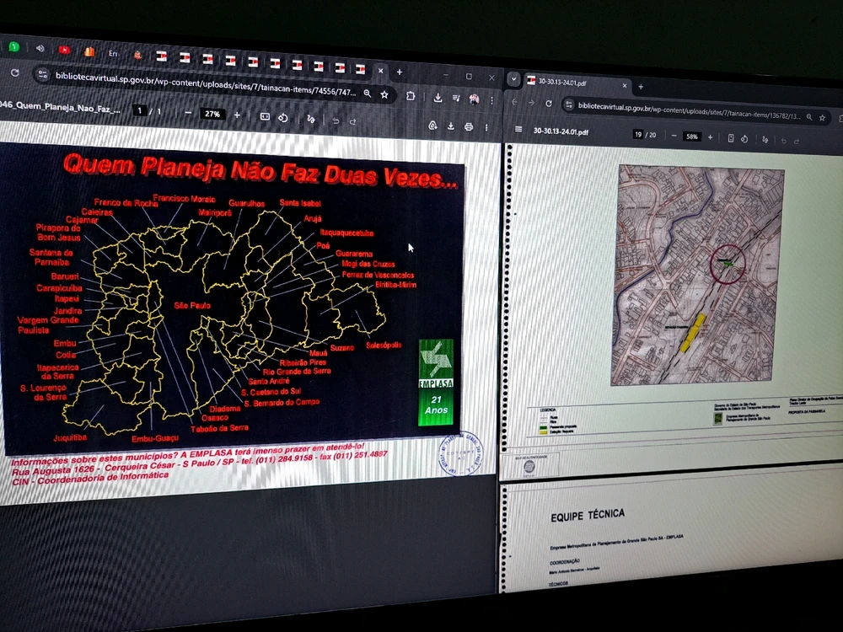Switch to the YouTube tab
Image resolution: width=843 pixels, height=632 pixels.
pyautogui.click(x=64, y=50)
